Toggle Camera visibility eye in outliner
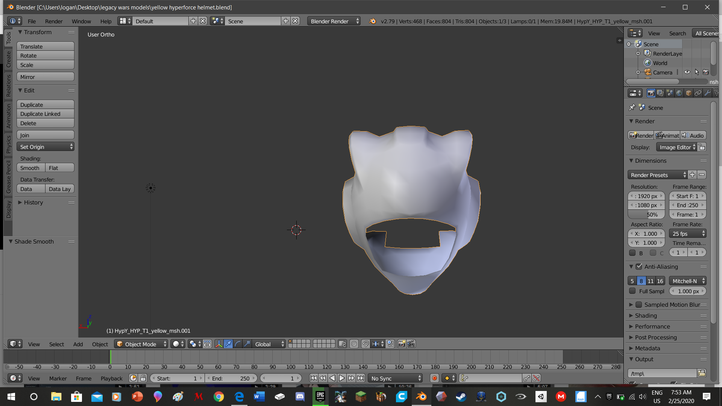Viewport: 722px width, 406px height. click(687, 72)
